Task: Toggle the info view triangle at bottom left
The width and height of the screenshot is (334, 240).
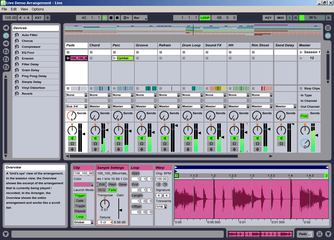Action: click(6, 234)
